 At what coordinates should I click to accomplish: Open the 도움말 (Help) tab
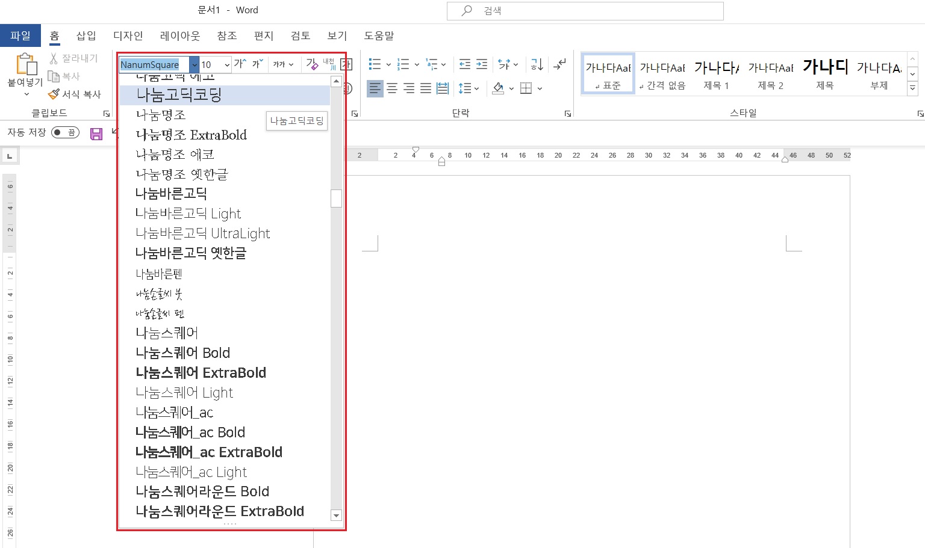click(379, 35)
